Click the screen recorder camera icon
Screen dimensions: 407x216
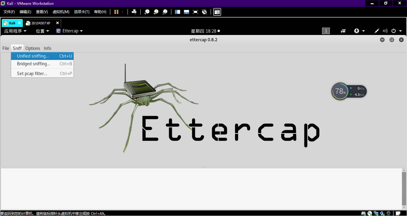[x=344, y=31]
